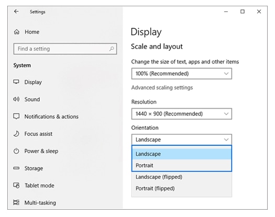Open the Home icon in sidebar

click(x=17, y=32)
